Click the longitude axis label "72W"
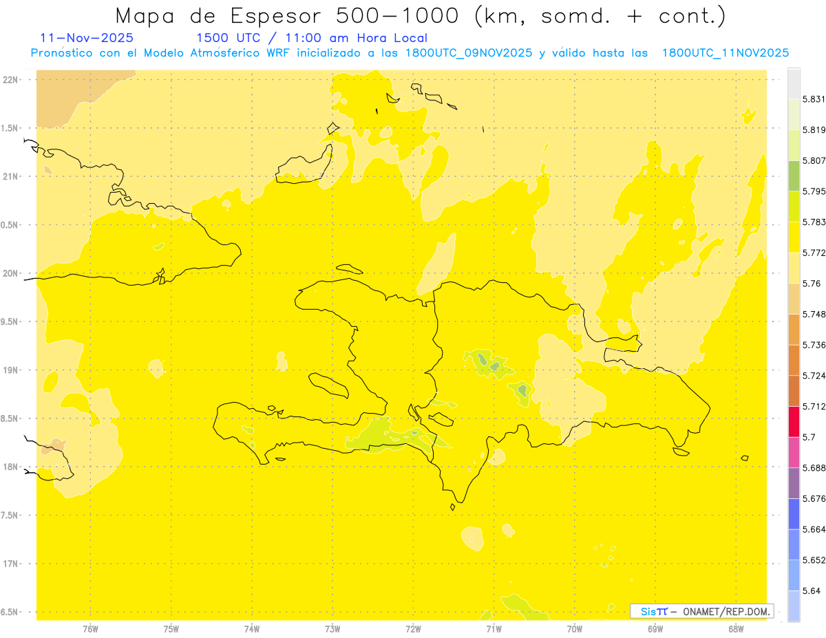826x638 pixels. [x=413, y=629]
